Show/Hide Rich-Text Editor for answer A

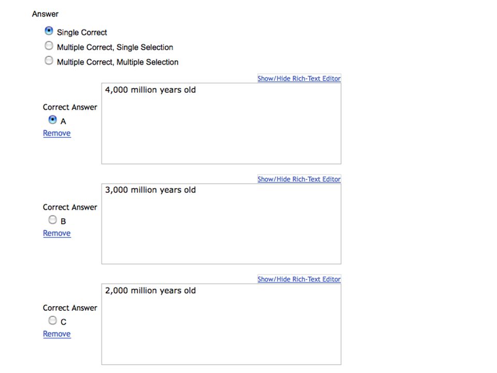(299, 78)
